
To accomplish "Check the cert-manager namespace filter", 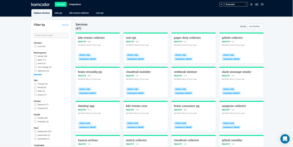I will 35,67.
